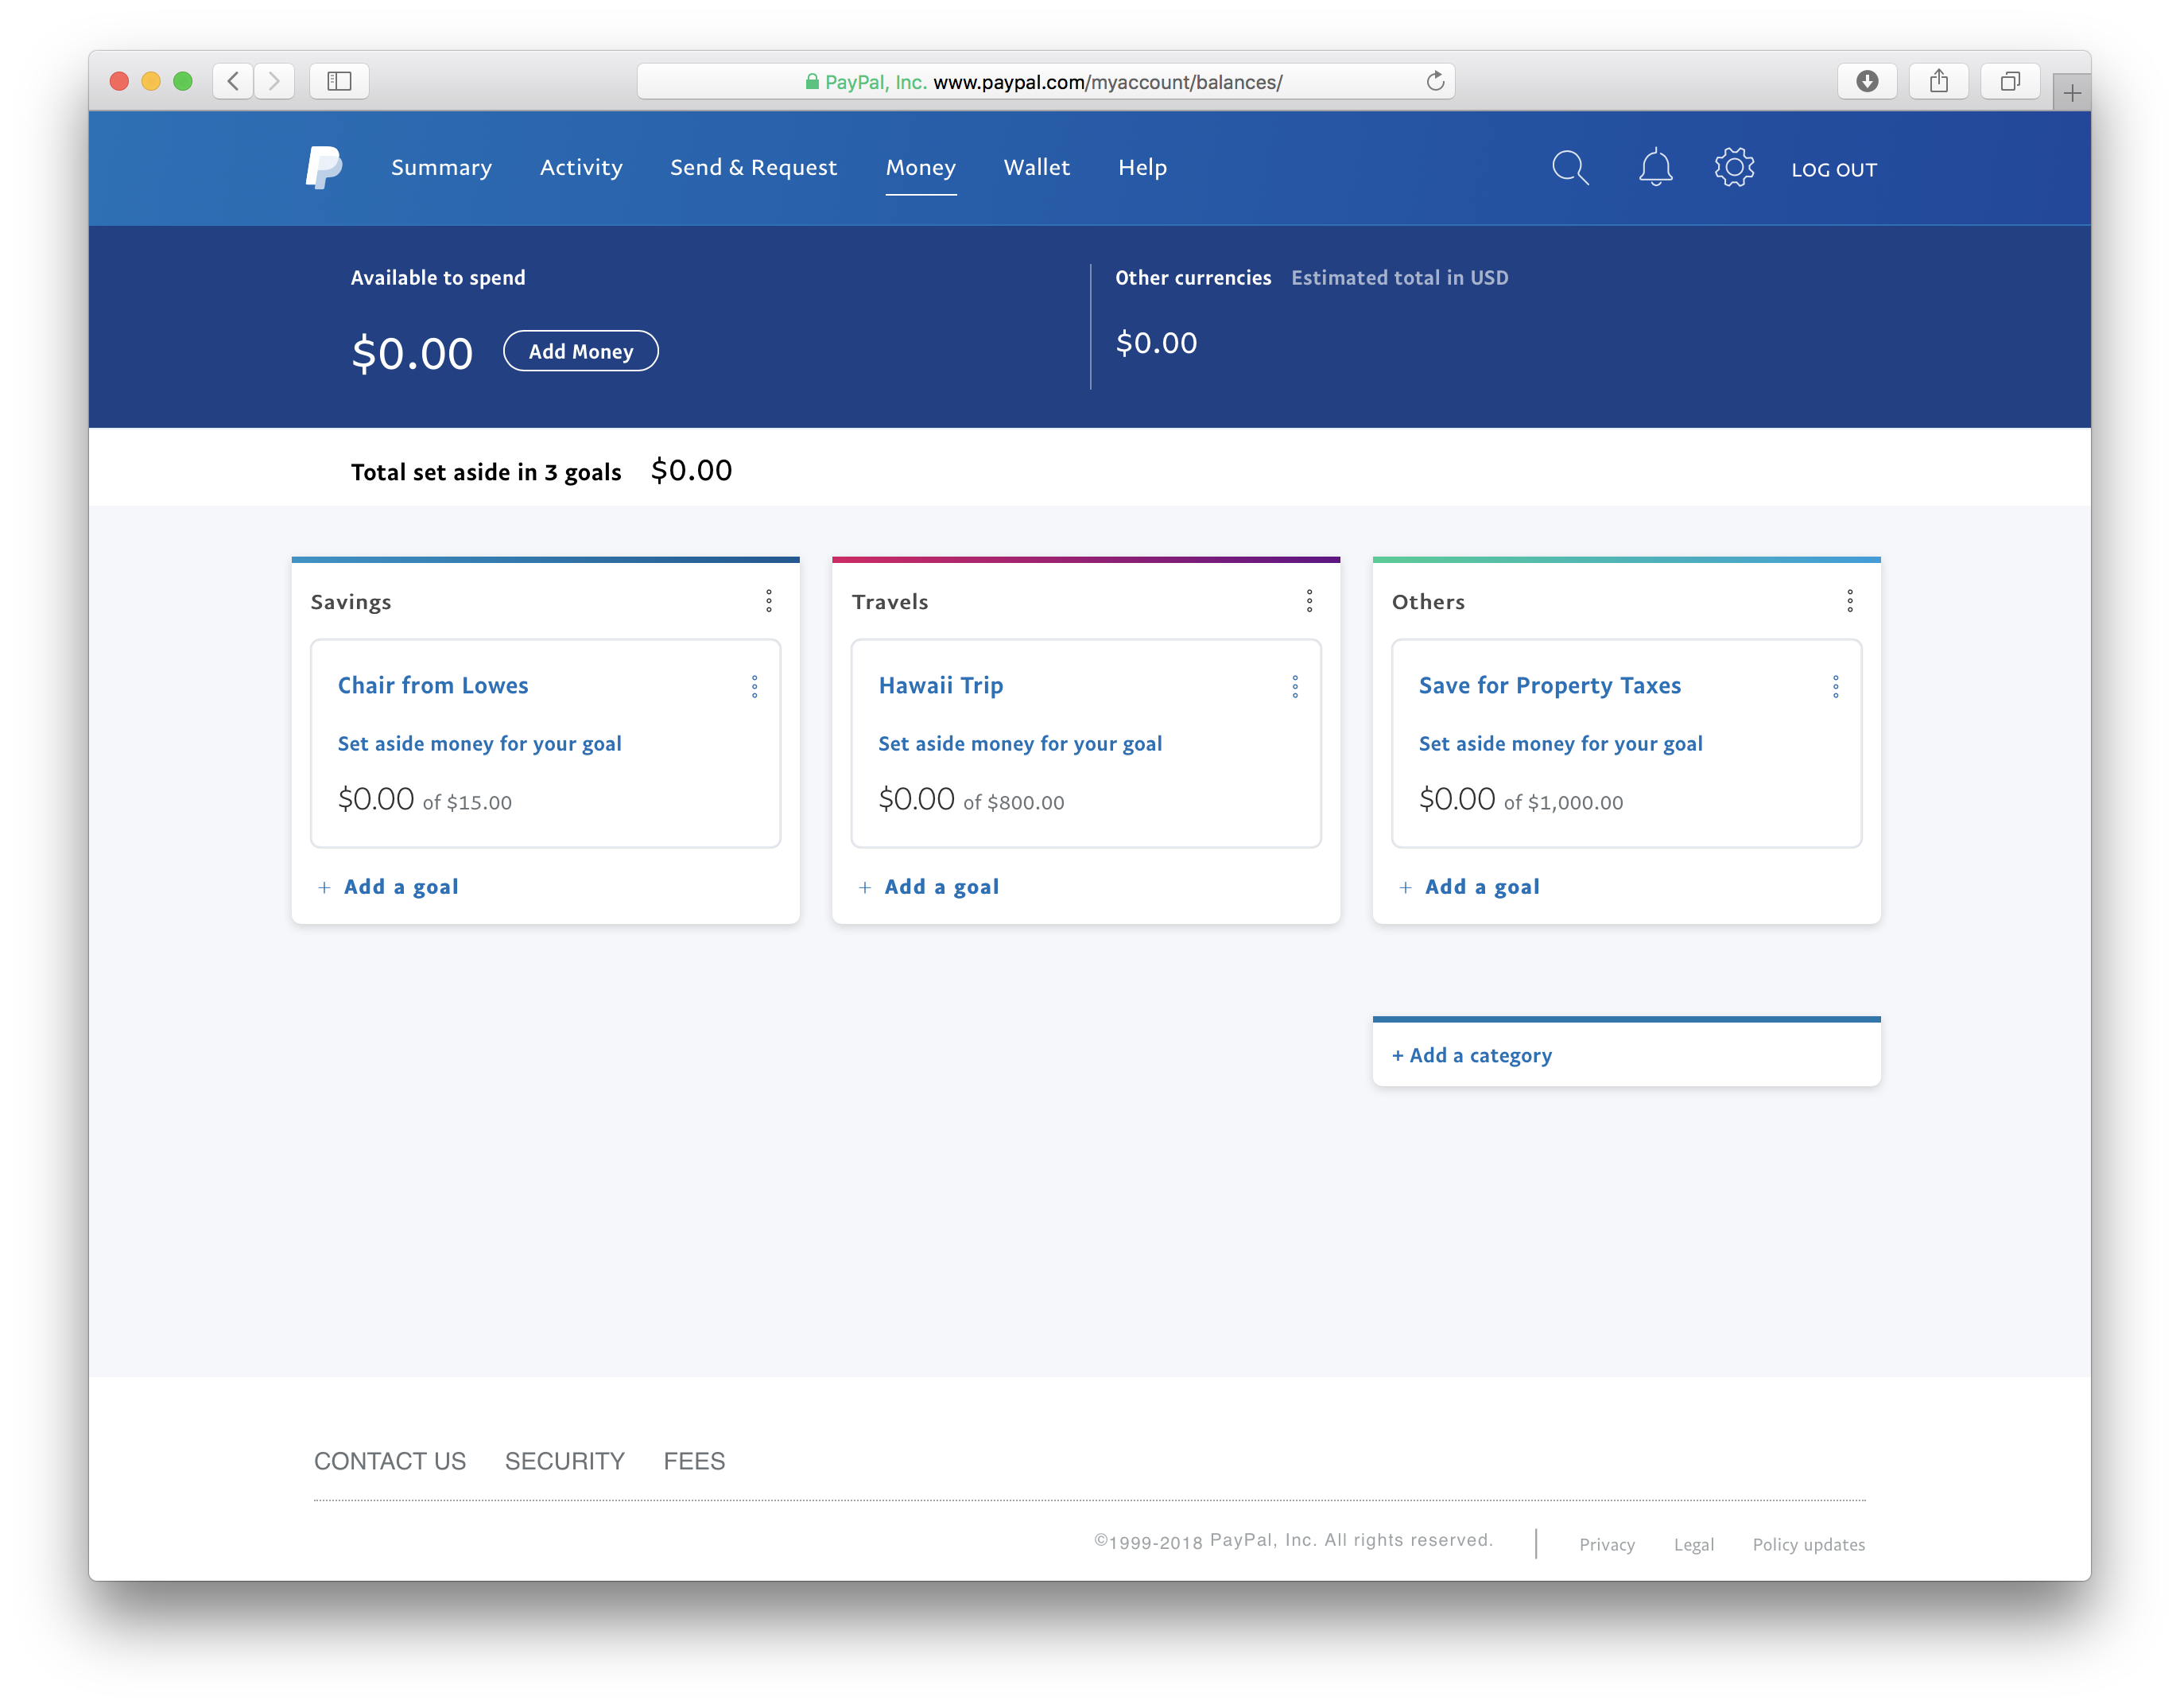Select the Money tab
This screenshot has width=2180, height=1708.
(x=920, y=168)
